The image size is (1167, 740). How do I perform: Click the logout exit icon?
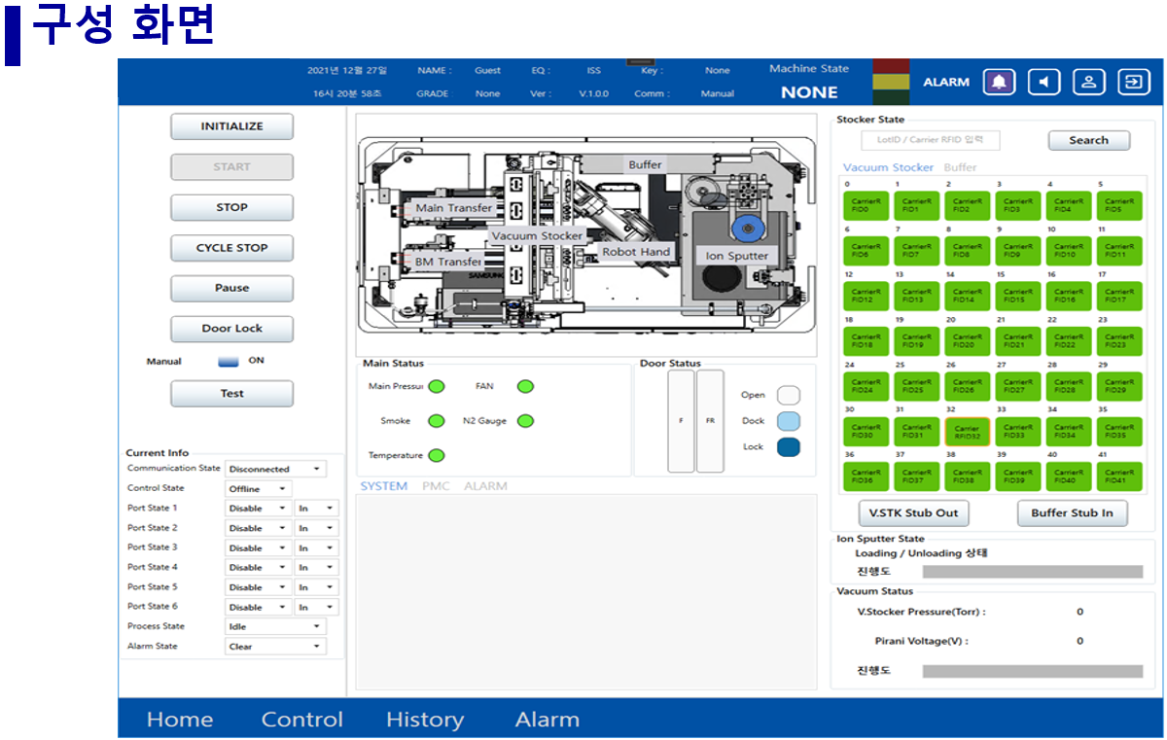tap(1133, 83)
